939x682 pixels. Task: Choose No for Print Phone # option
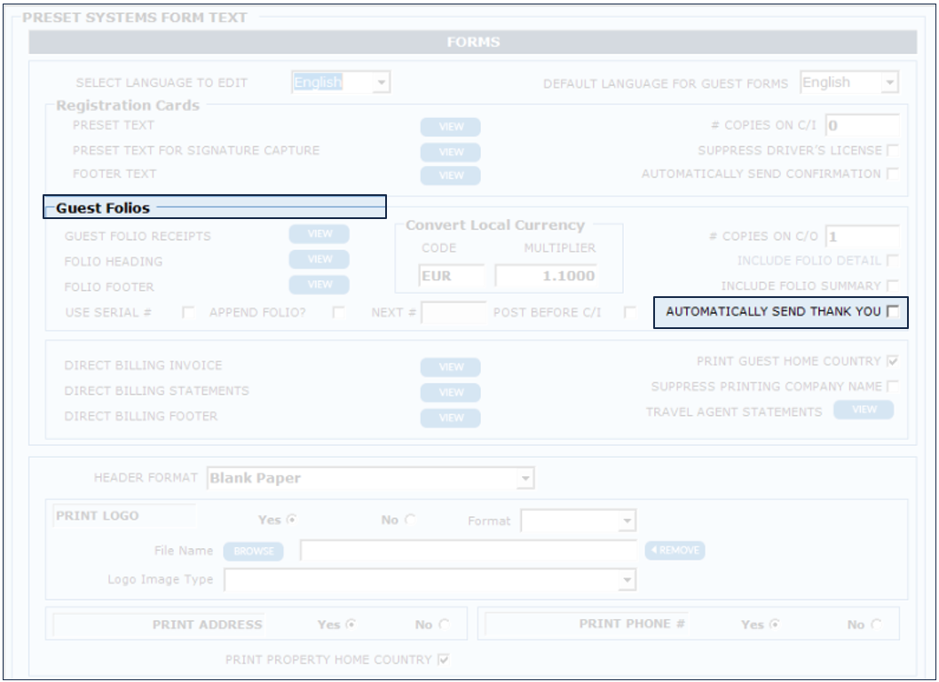(876, 624)
